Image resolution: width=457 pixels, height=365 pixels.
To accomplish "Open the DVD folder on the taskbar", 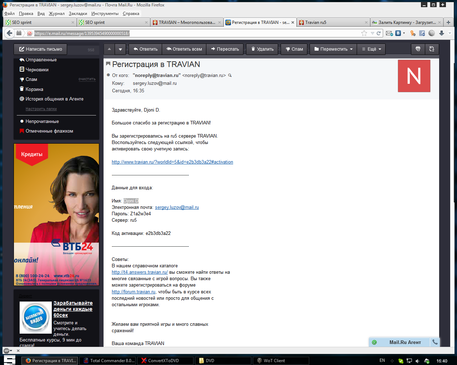I will 224,361.
